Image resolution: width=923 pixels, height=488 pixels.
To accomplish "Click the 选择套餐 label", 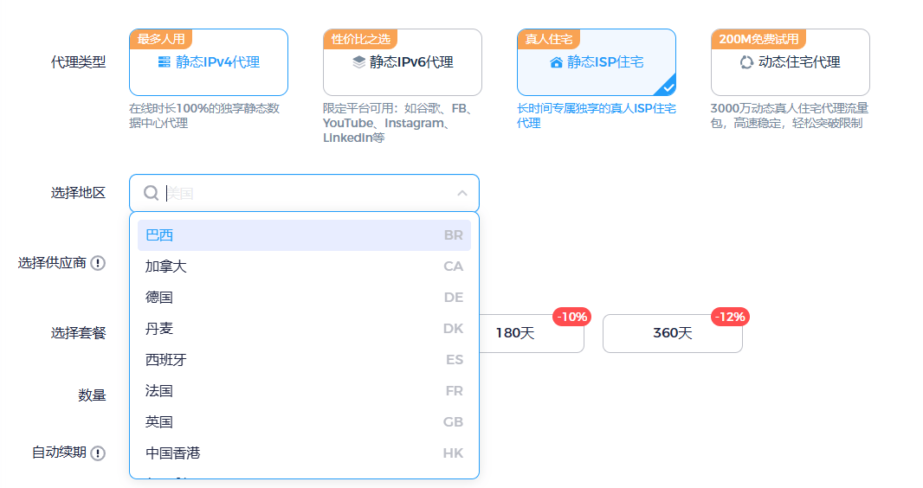I will (x=78, y=333).
